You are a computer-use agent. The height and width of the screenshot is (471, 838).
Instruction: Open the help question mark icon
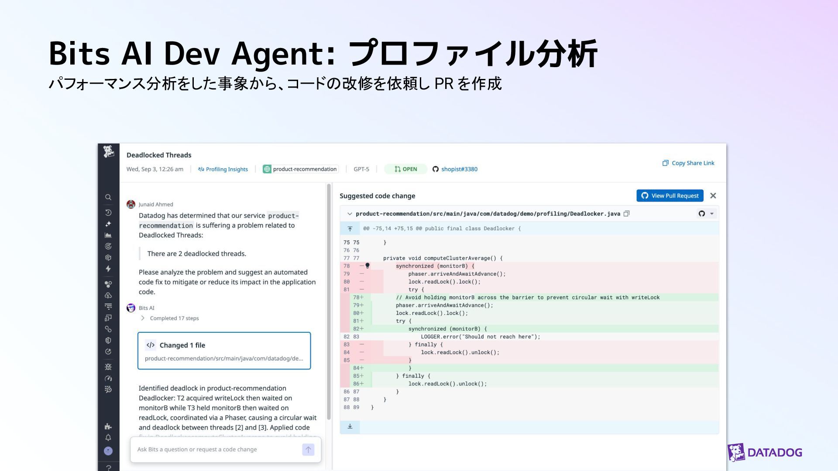tap(108, 468)
